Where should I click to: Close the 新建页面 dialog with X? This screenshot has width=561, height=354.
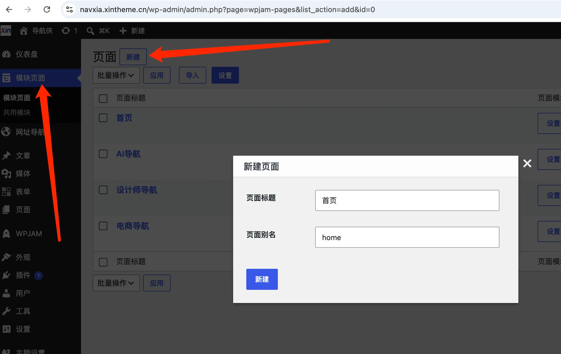tap(527, 163)
